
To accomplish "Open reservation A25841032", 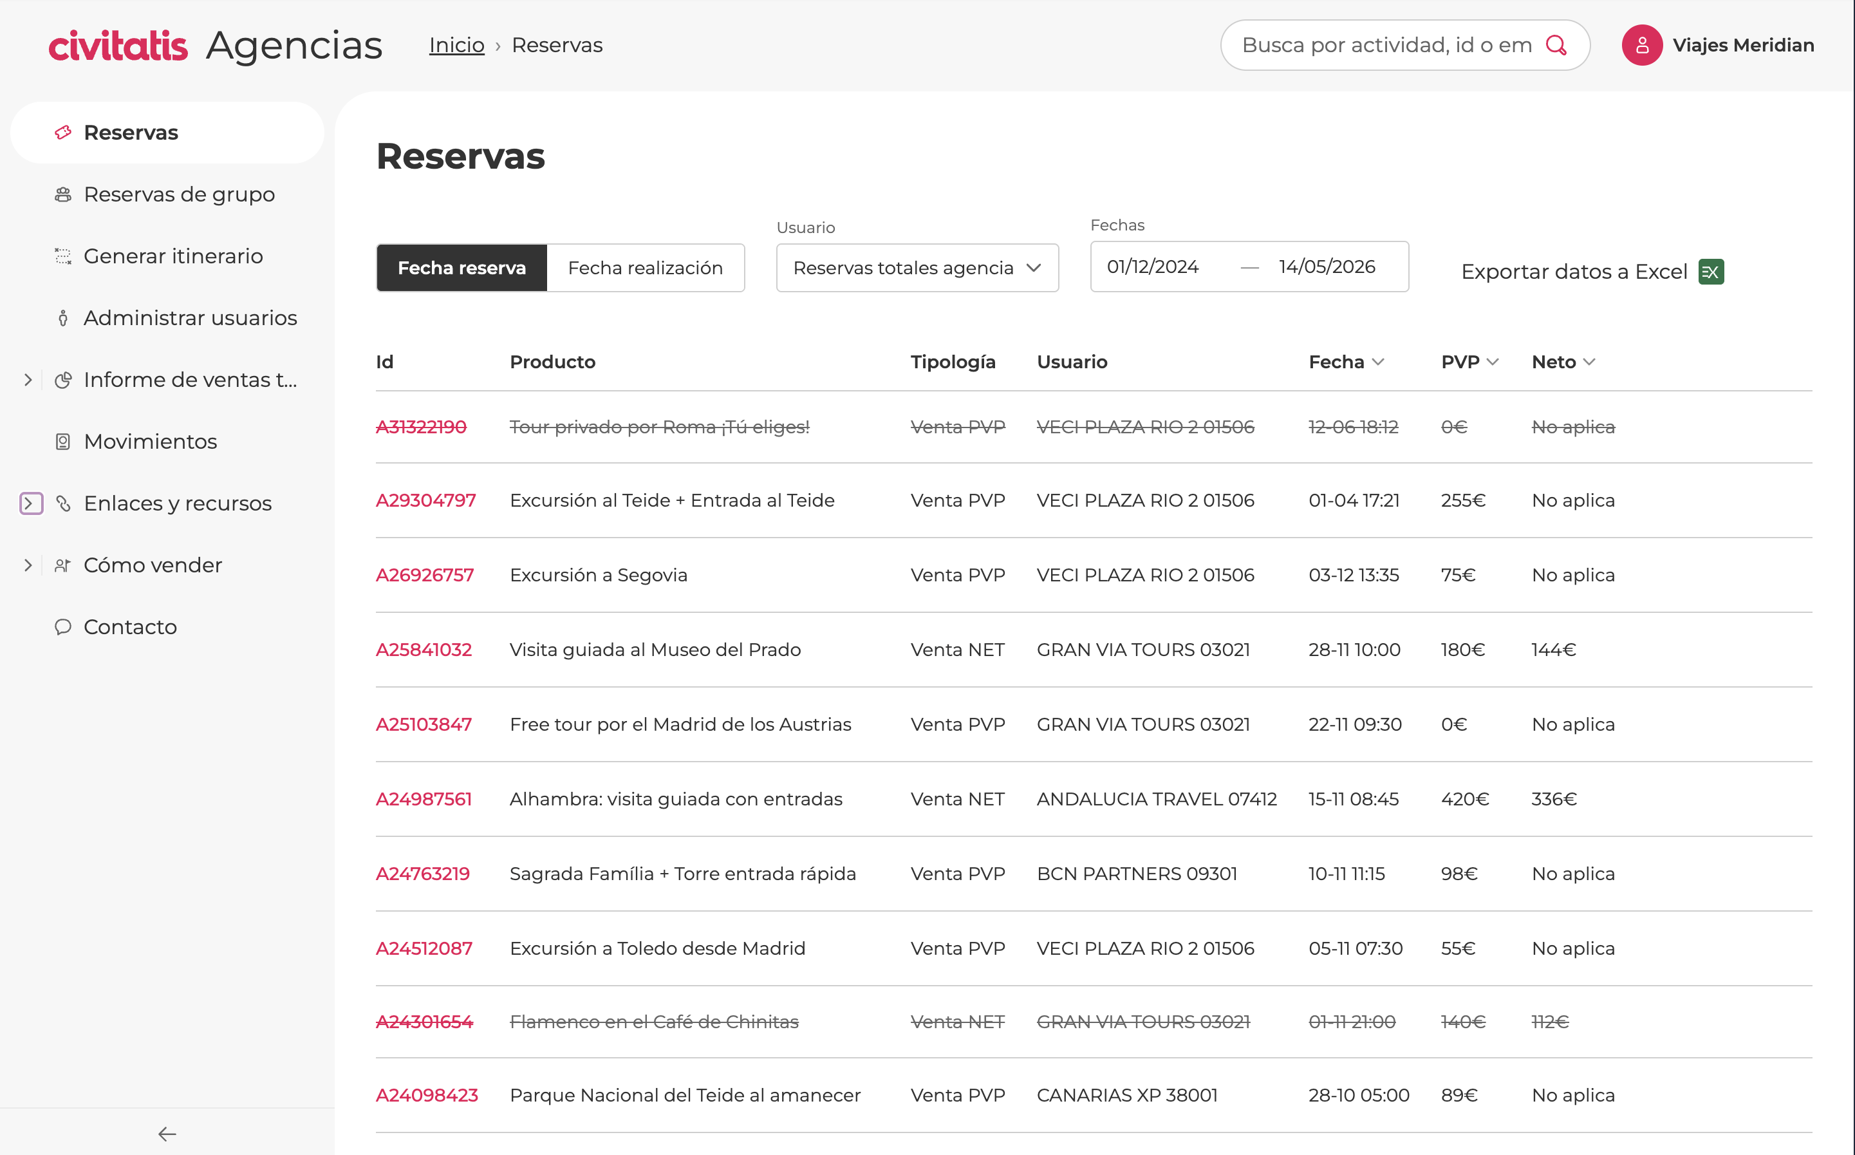I will point(424,650).
